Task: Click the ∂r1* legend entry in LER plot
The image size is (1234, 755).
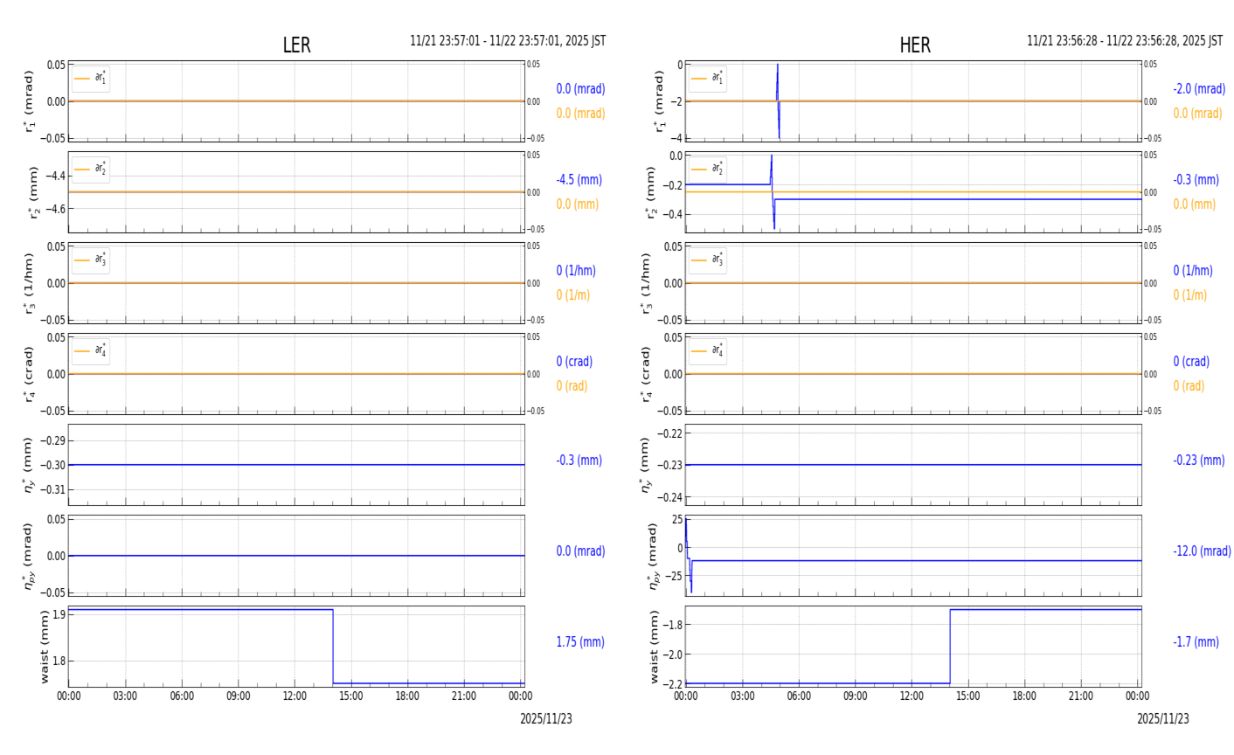Action: click(x=91, y=79)
